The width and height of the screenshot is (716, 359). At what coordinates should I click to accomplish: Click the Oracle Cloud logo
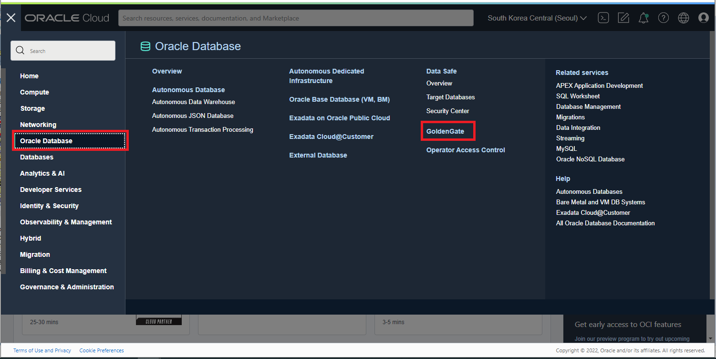[67, 18]
